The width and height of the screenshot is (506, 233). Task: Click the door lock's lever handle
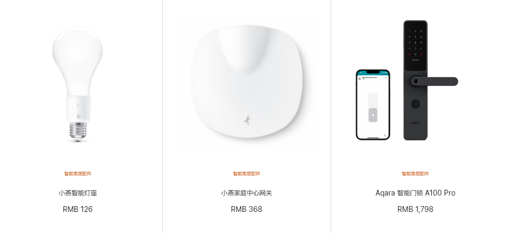[x=434, y=81]
